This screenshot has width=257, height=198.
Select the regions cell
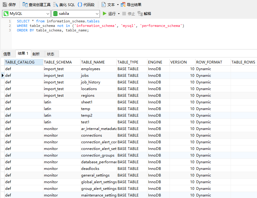(x=98, y=96)
